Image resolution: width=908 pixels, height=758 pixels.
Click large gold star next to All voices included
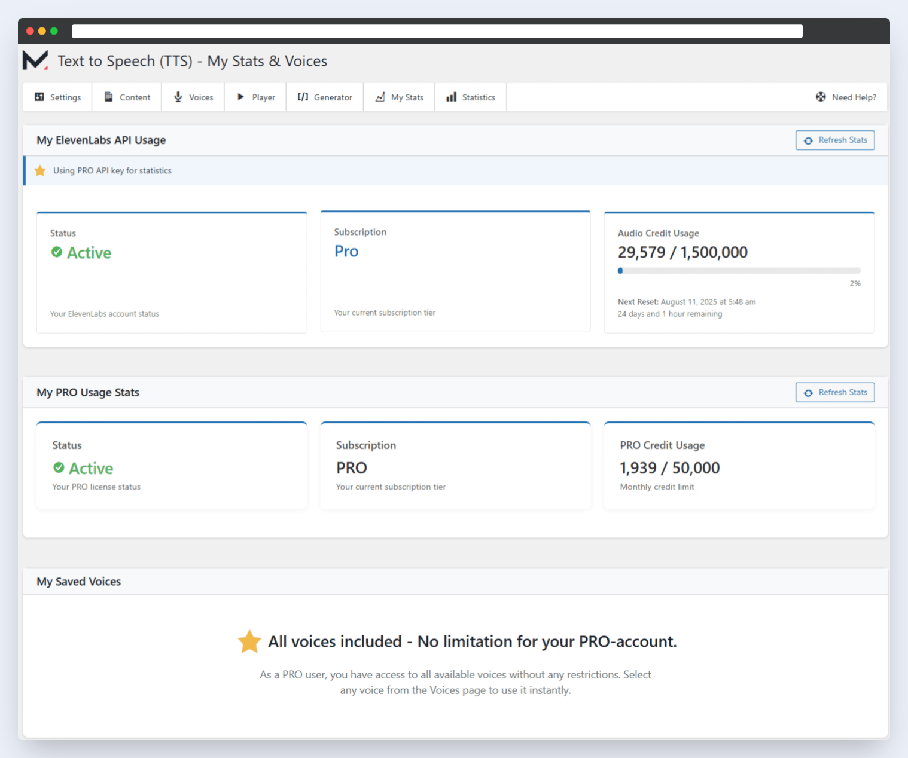249,641
